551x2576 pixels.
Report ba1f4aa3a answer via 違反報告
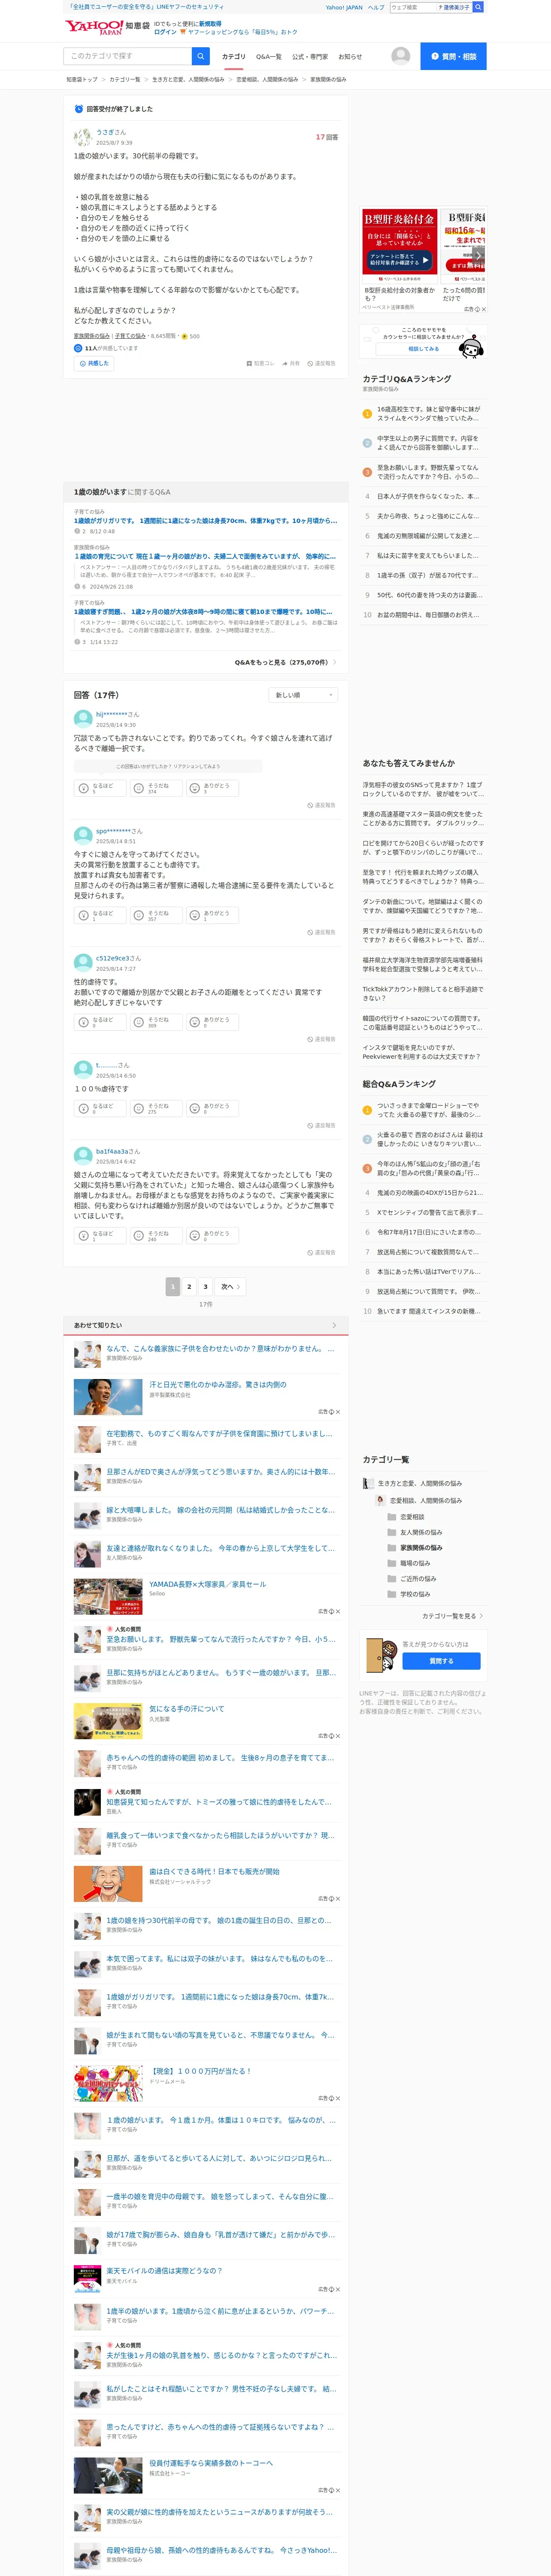pos(321,1252)
